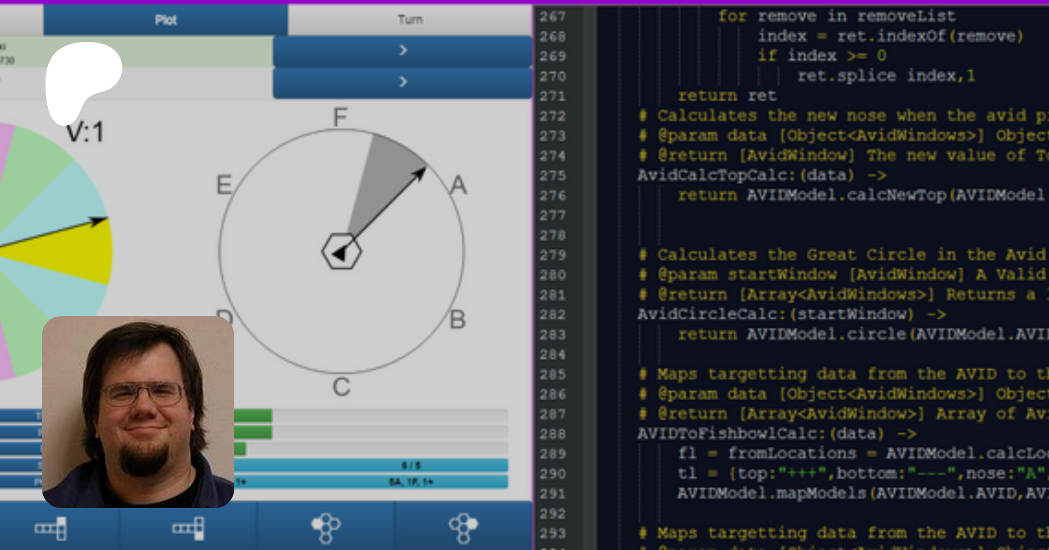Select direction C at bottom of the compass circle

point(342,387)
